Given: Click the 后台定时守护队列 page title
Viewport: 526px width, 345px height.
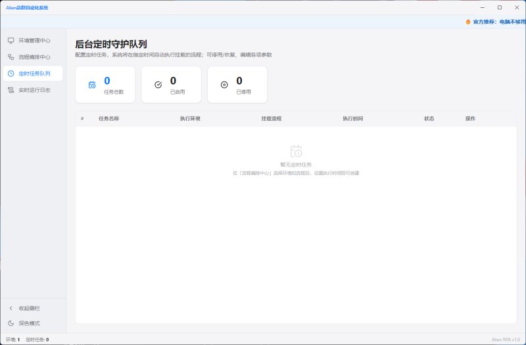Looking at the screenshot, I should click(x=111, y=44).
